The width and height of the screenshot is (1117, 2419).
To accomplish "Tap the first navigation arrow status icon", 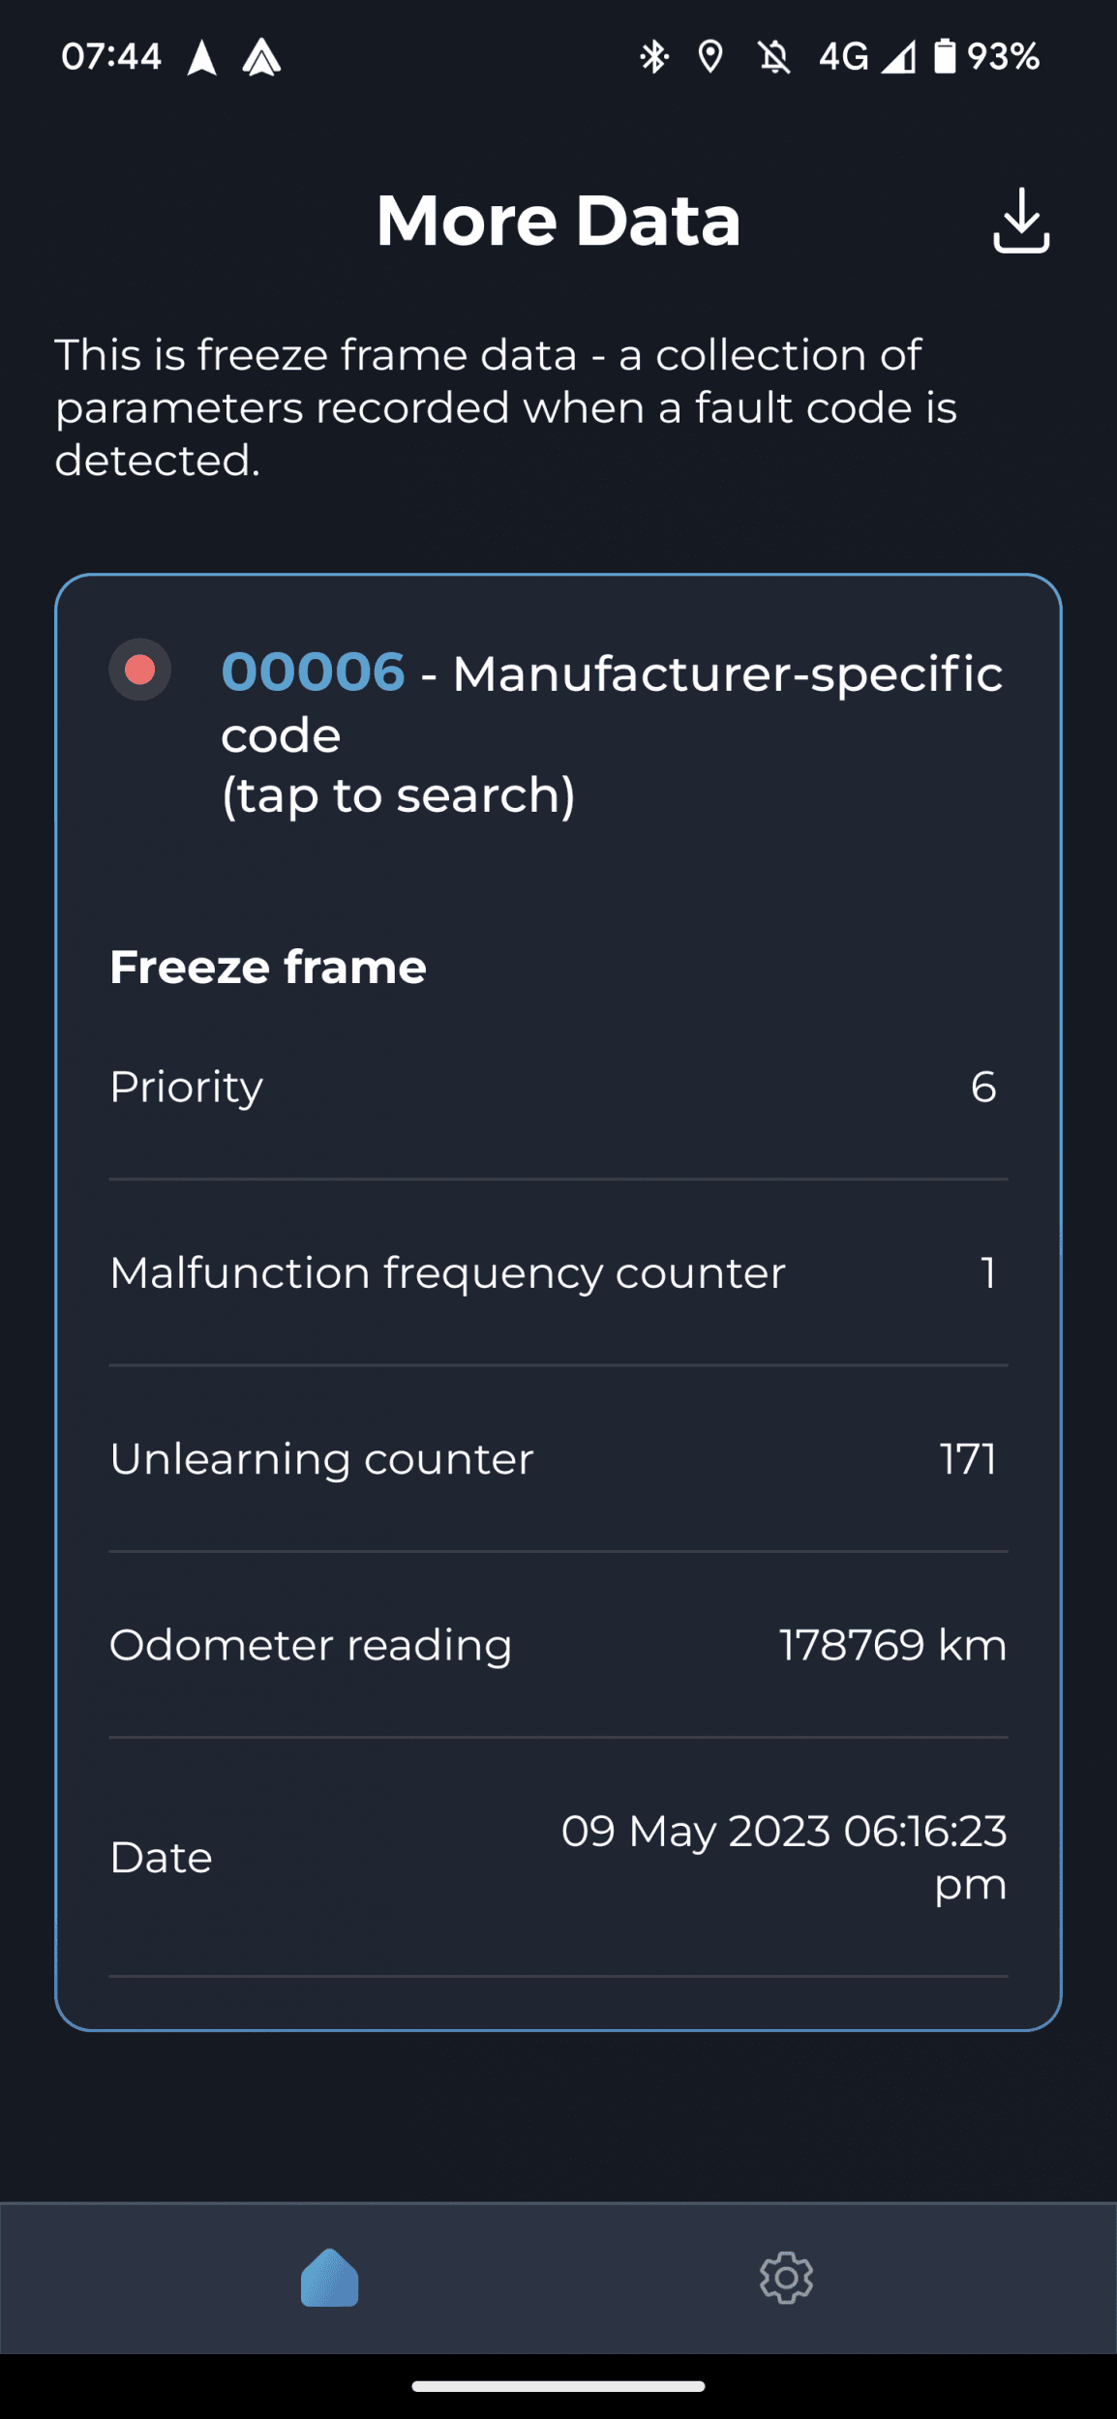I will [202, 57].
